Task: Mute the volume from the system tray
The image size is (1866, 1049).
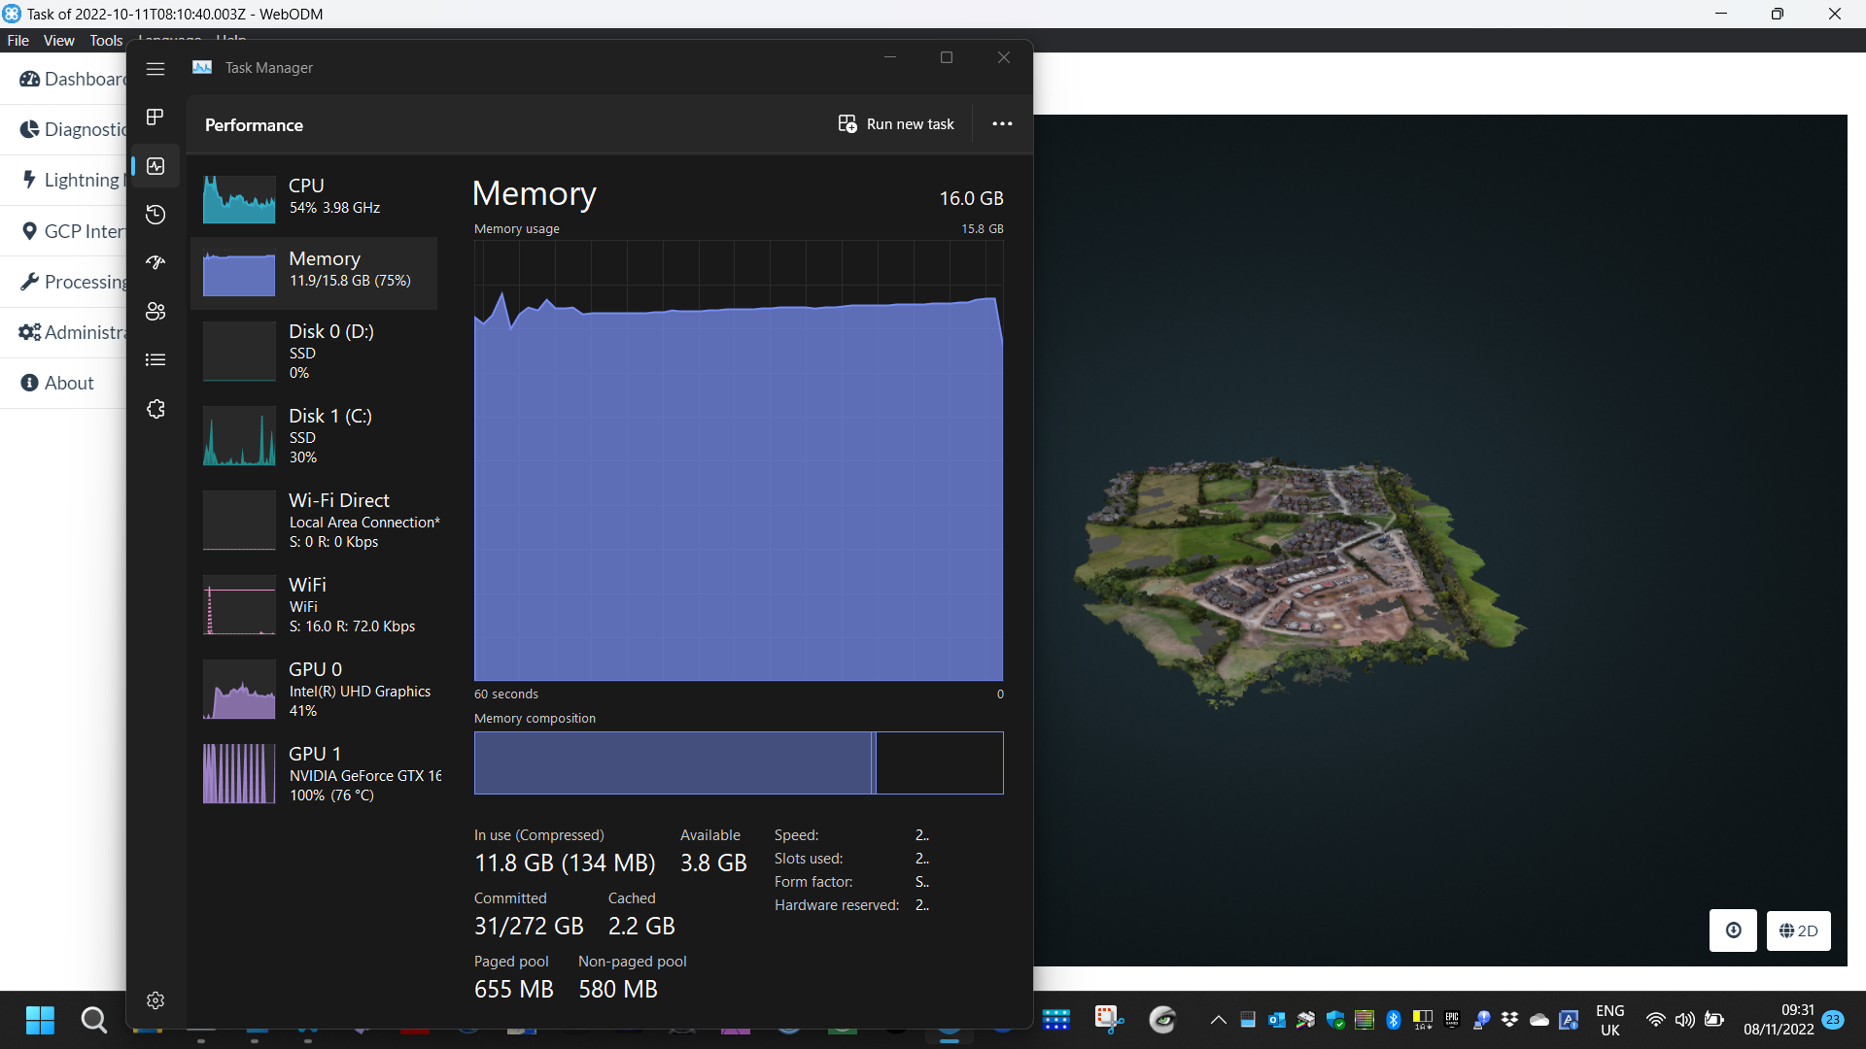Action: click(1685, 1020)
